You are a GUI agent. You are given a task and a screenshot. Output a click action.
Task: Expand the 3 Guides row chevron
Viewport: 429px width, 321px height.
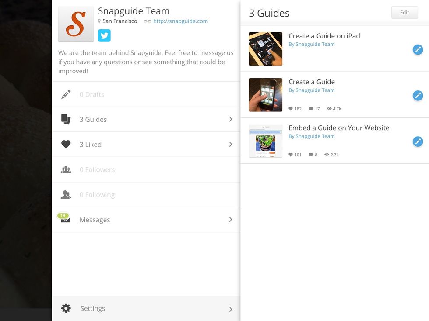[x=230, y=119]
